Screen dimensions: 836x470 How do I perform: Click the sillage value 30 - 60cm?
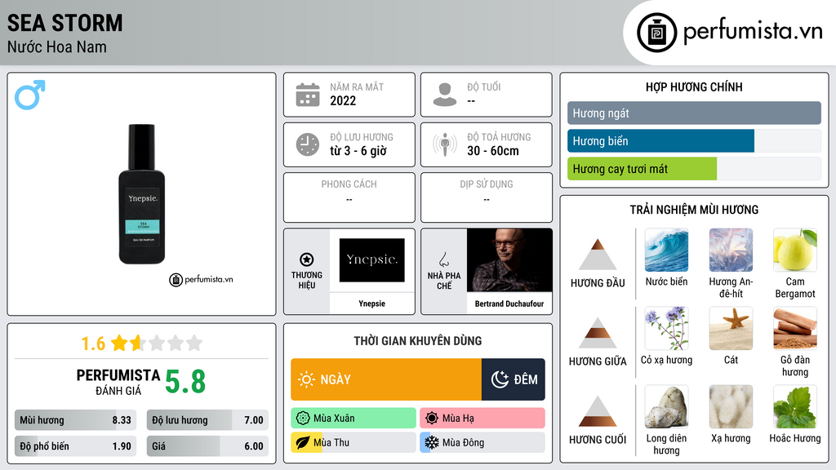[x=493, y=151]
